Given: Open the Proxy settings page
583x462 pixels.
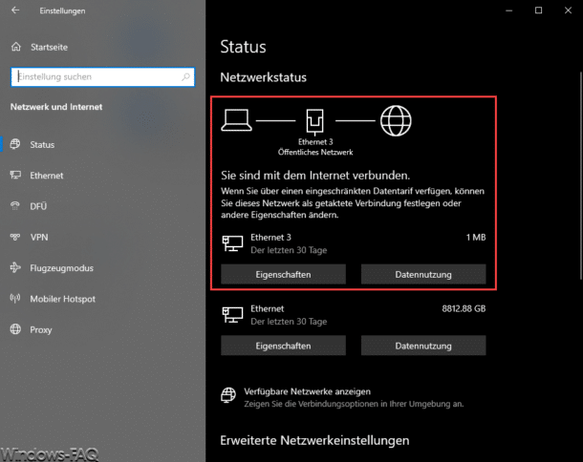Looking at the screenshot, I should pos(41,329).
